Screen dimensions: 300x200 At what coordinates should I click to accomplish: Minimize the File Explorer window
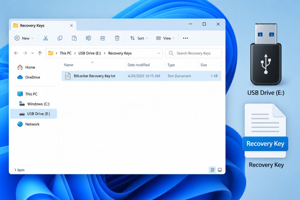(x=190, y=24)
